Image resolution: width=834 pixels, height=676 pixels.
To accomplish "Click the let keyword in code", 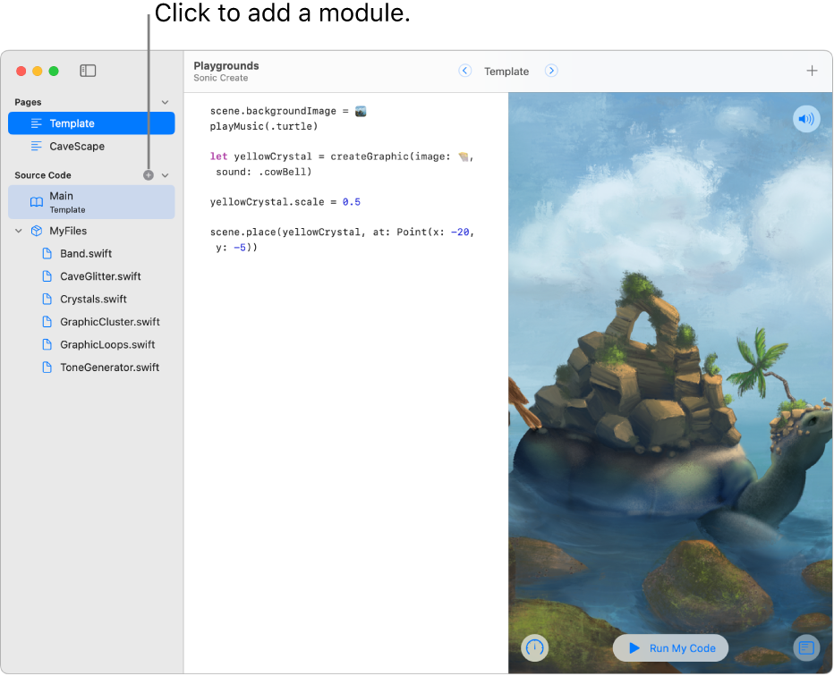I will [218, 156].
